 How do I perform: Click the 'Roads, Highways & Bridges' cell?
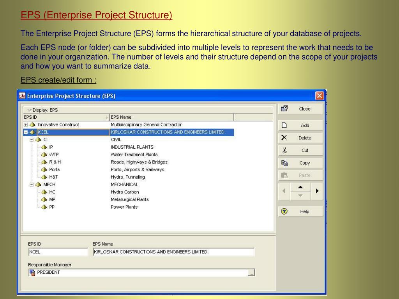click(x=139, y=162)
